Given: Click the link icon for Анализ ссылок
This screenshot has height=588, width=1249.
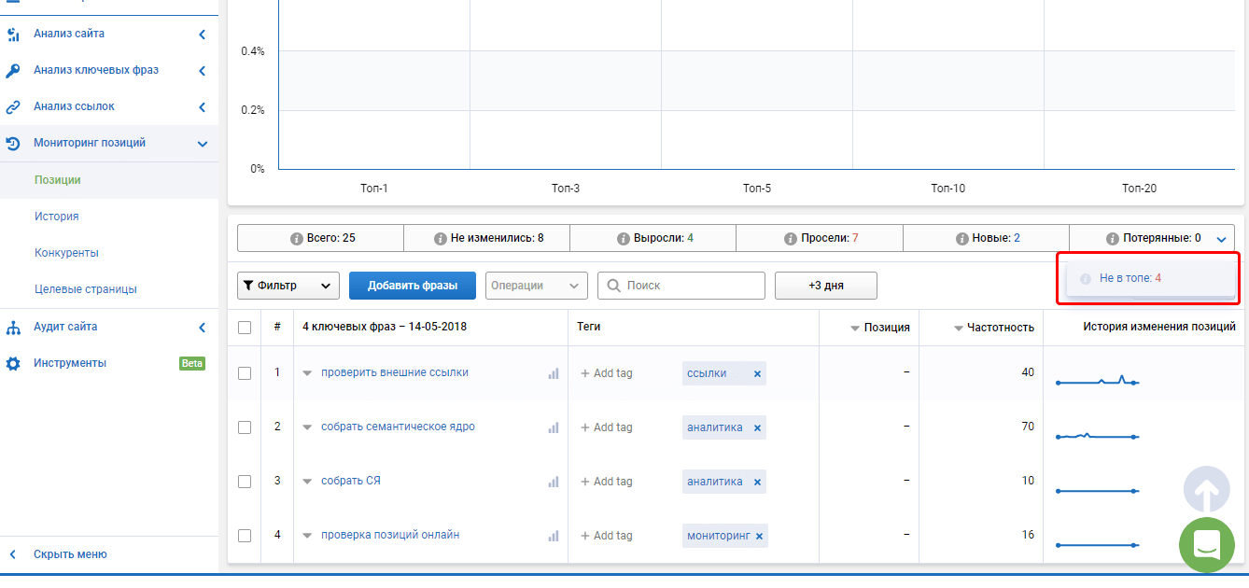Looking at the screenshot, I should pos(13,107).
